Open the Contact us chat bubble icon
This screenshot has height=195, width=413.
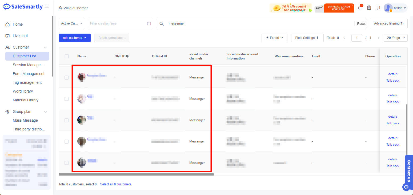pos(406,187)
